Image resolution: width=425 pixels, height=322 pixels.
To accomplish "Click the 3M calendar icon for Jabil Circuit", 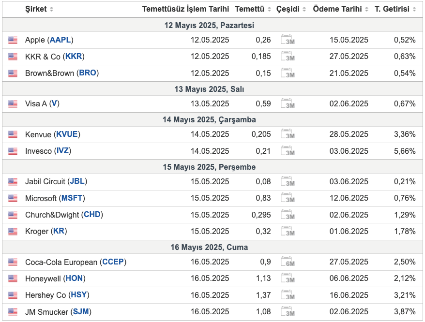I will point(288,181).
